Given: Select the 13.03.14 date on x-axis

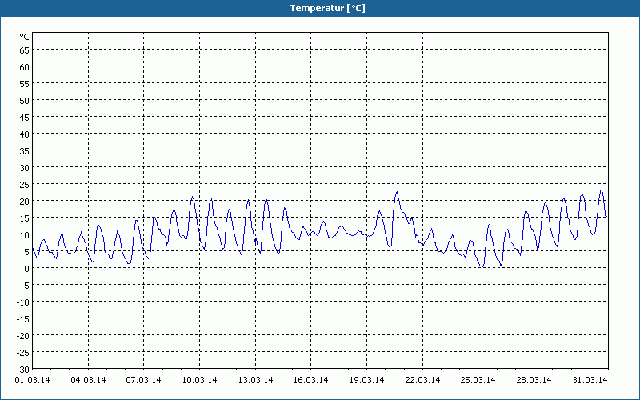Looking at the screenshot, I should coord(255,380).
